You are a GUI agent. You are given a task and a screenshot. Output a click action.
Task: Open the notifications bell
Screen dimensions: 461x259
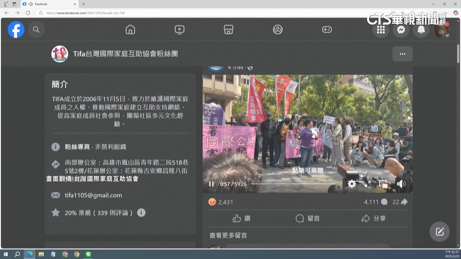pyautogui.click(x=421, y=29)
